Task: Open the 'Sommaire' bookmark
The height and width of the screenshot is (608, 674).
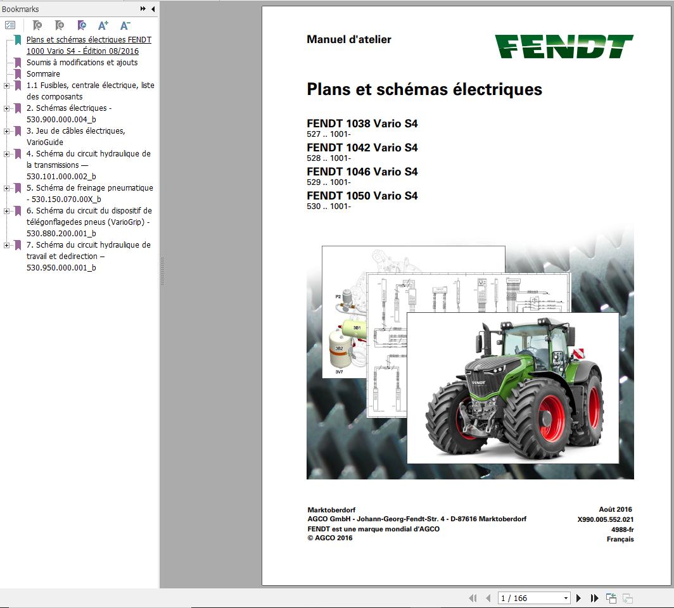Action: tap(43, 74)
